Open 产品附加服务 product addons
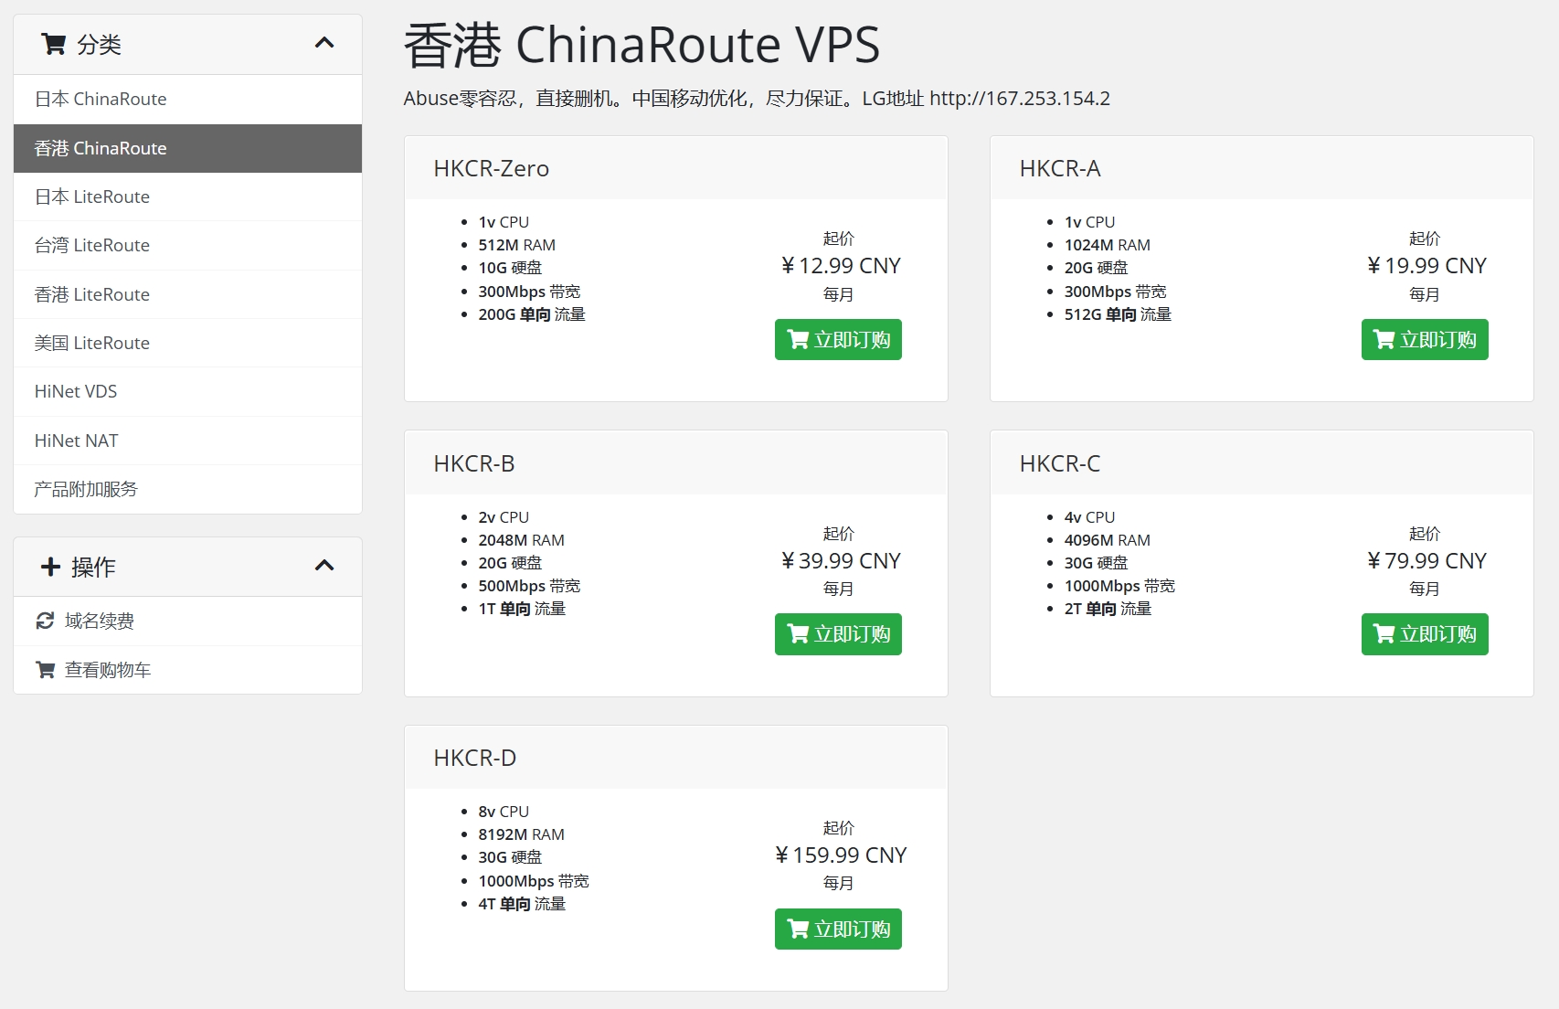 [x=86, y=489]
